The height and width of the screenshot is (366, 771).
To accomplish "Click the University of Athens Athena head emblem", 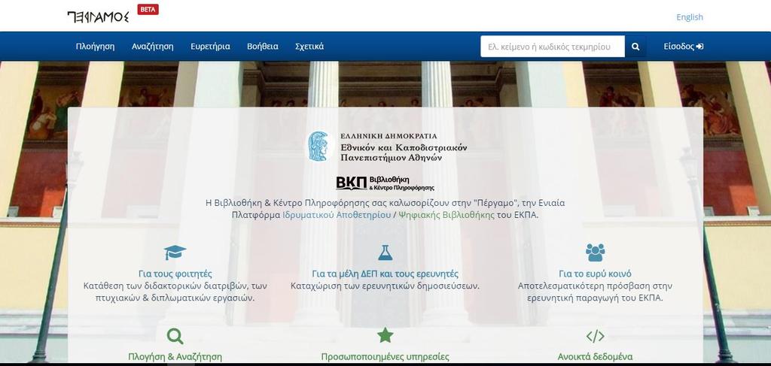I will [320, 147].
